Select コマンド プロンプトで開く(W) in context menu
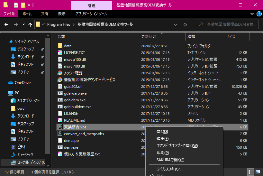Image resolution: width=263 pixels, height=176 pixels. click(x=177, y=146)
